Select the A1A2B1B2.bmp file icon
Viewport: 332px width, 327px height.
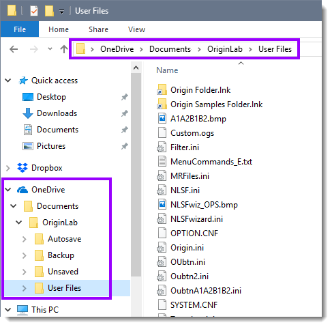point(162,119)
